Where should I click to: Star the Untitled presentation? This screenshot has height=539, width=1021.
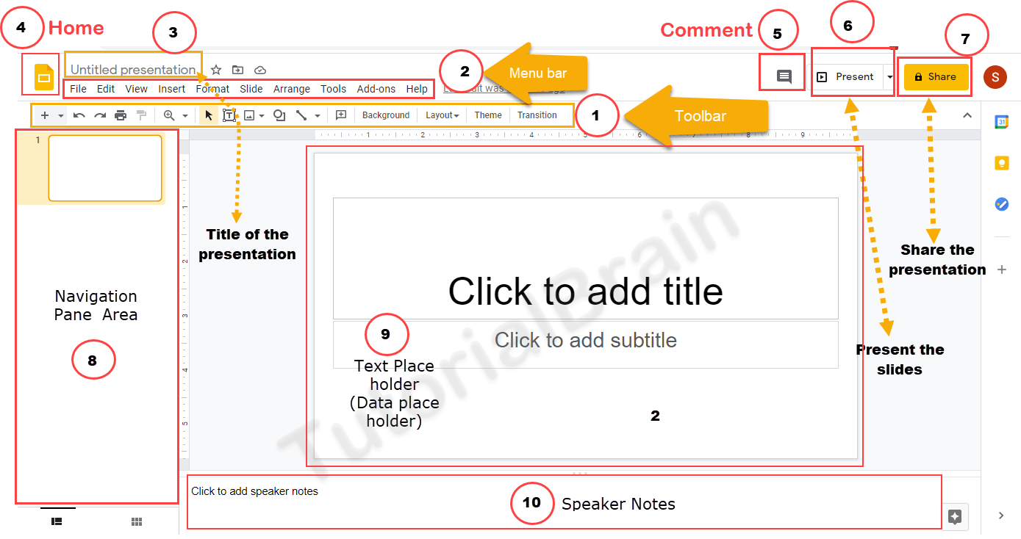tap(215, 70)
